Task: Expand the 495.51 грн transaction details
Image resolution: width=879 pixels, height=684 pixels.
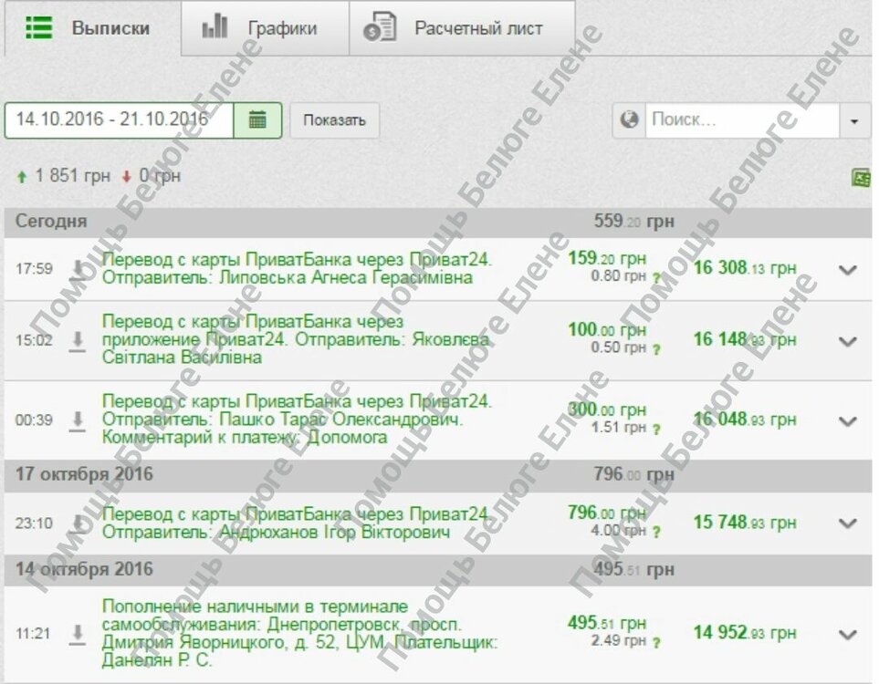Action: click(848, 634)
